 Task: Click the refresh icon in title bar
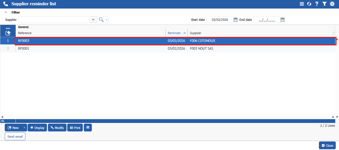coord(309,4)
